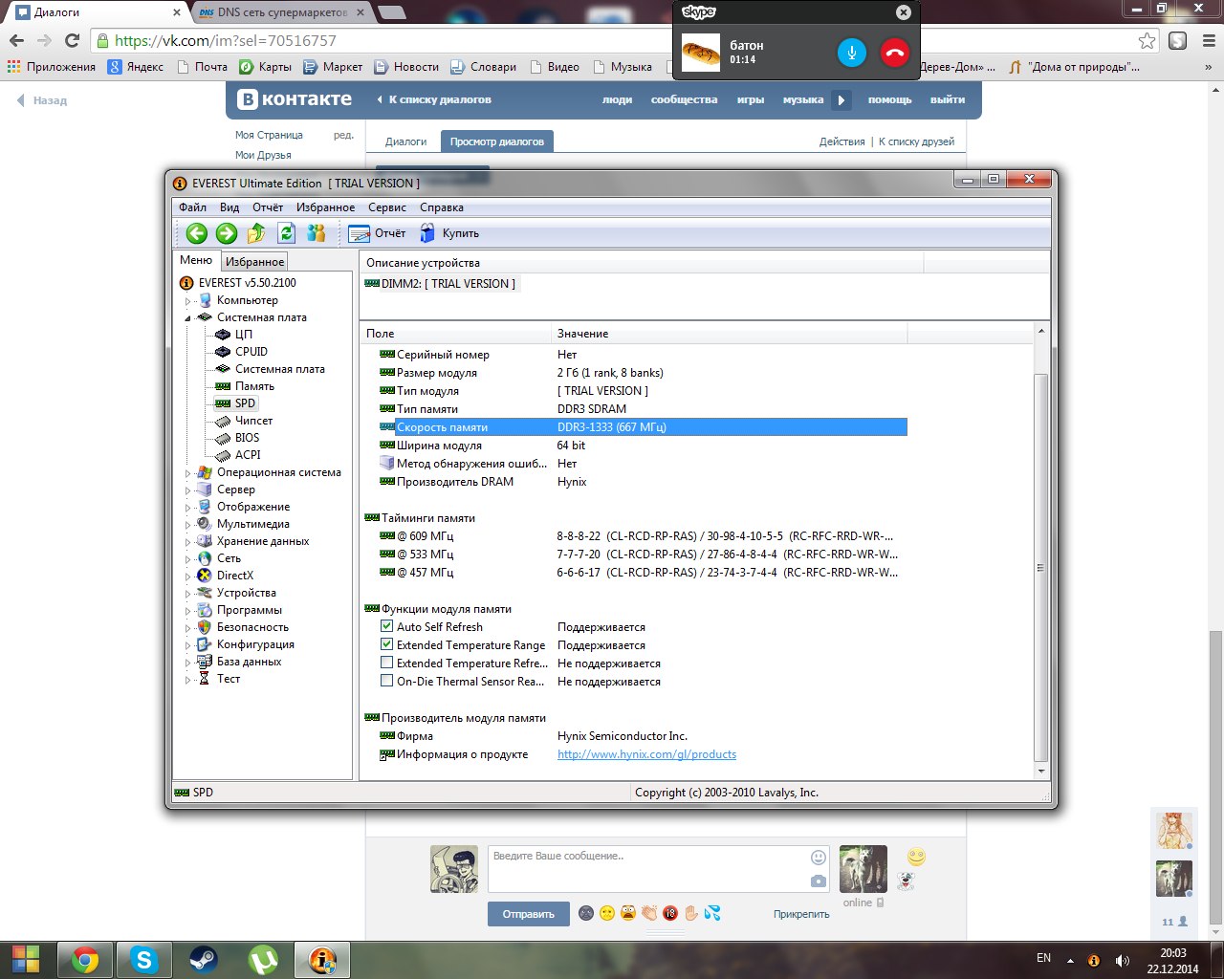Viewport: 1224px width, 979px height.
Task: Open the Действия link in VK
Action: point(841,141)
